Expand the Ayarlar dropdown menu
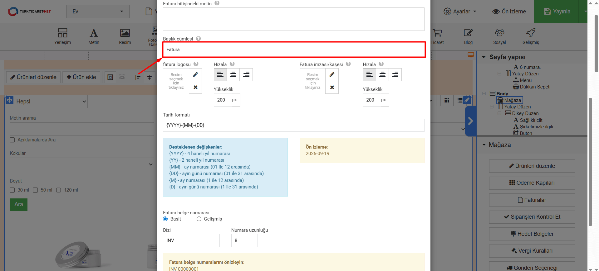599x271 pixels. [x=460, y=12]
